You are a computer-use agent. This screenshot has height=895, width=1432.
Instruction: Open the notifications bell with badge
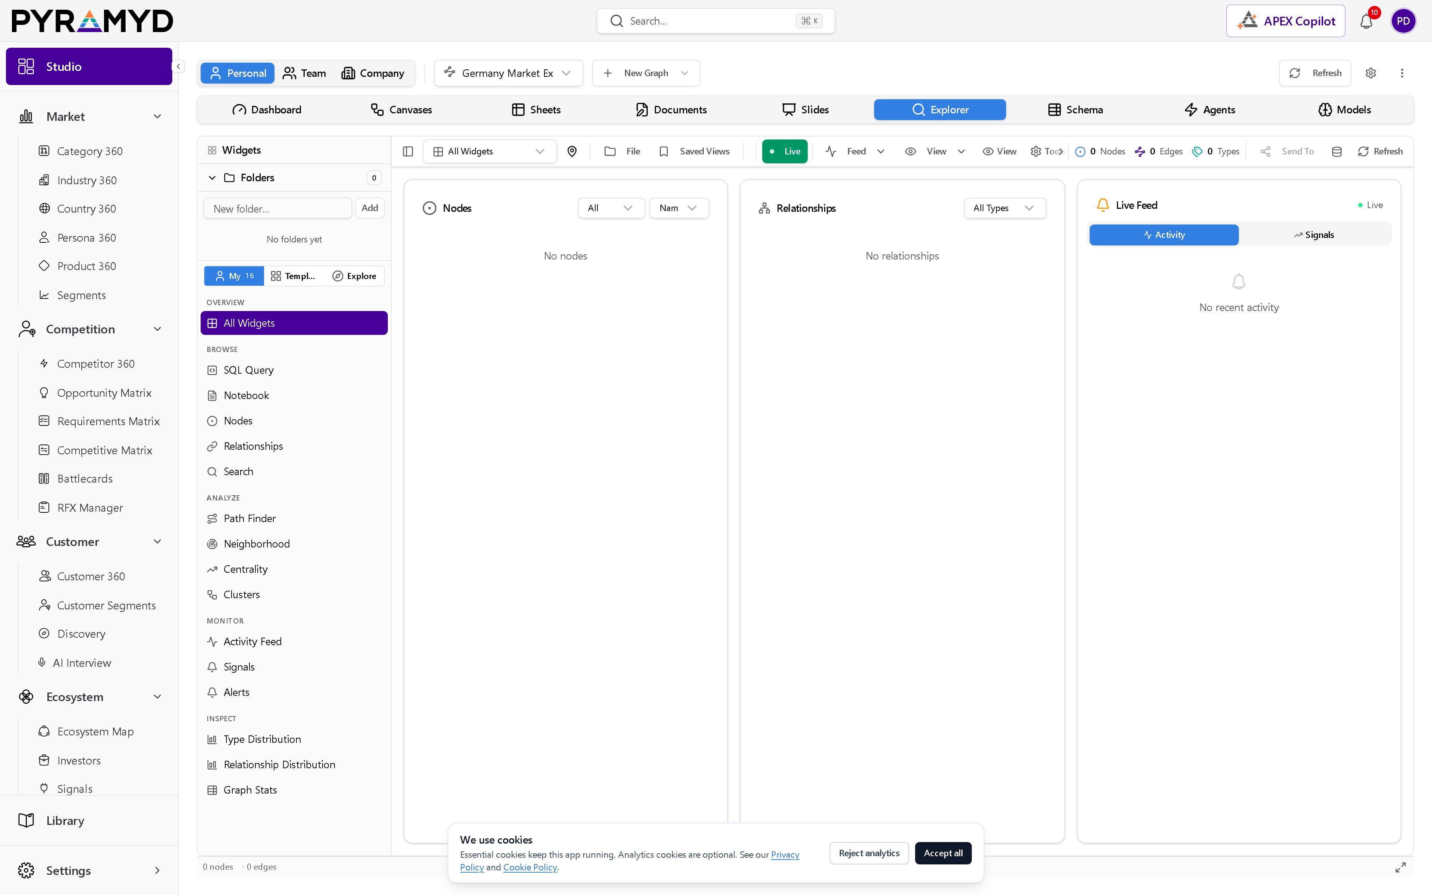[x=1366, y=21]
